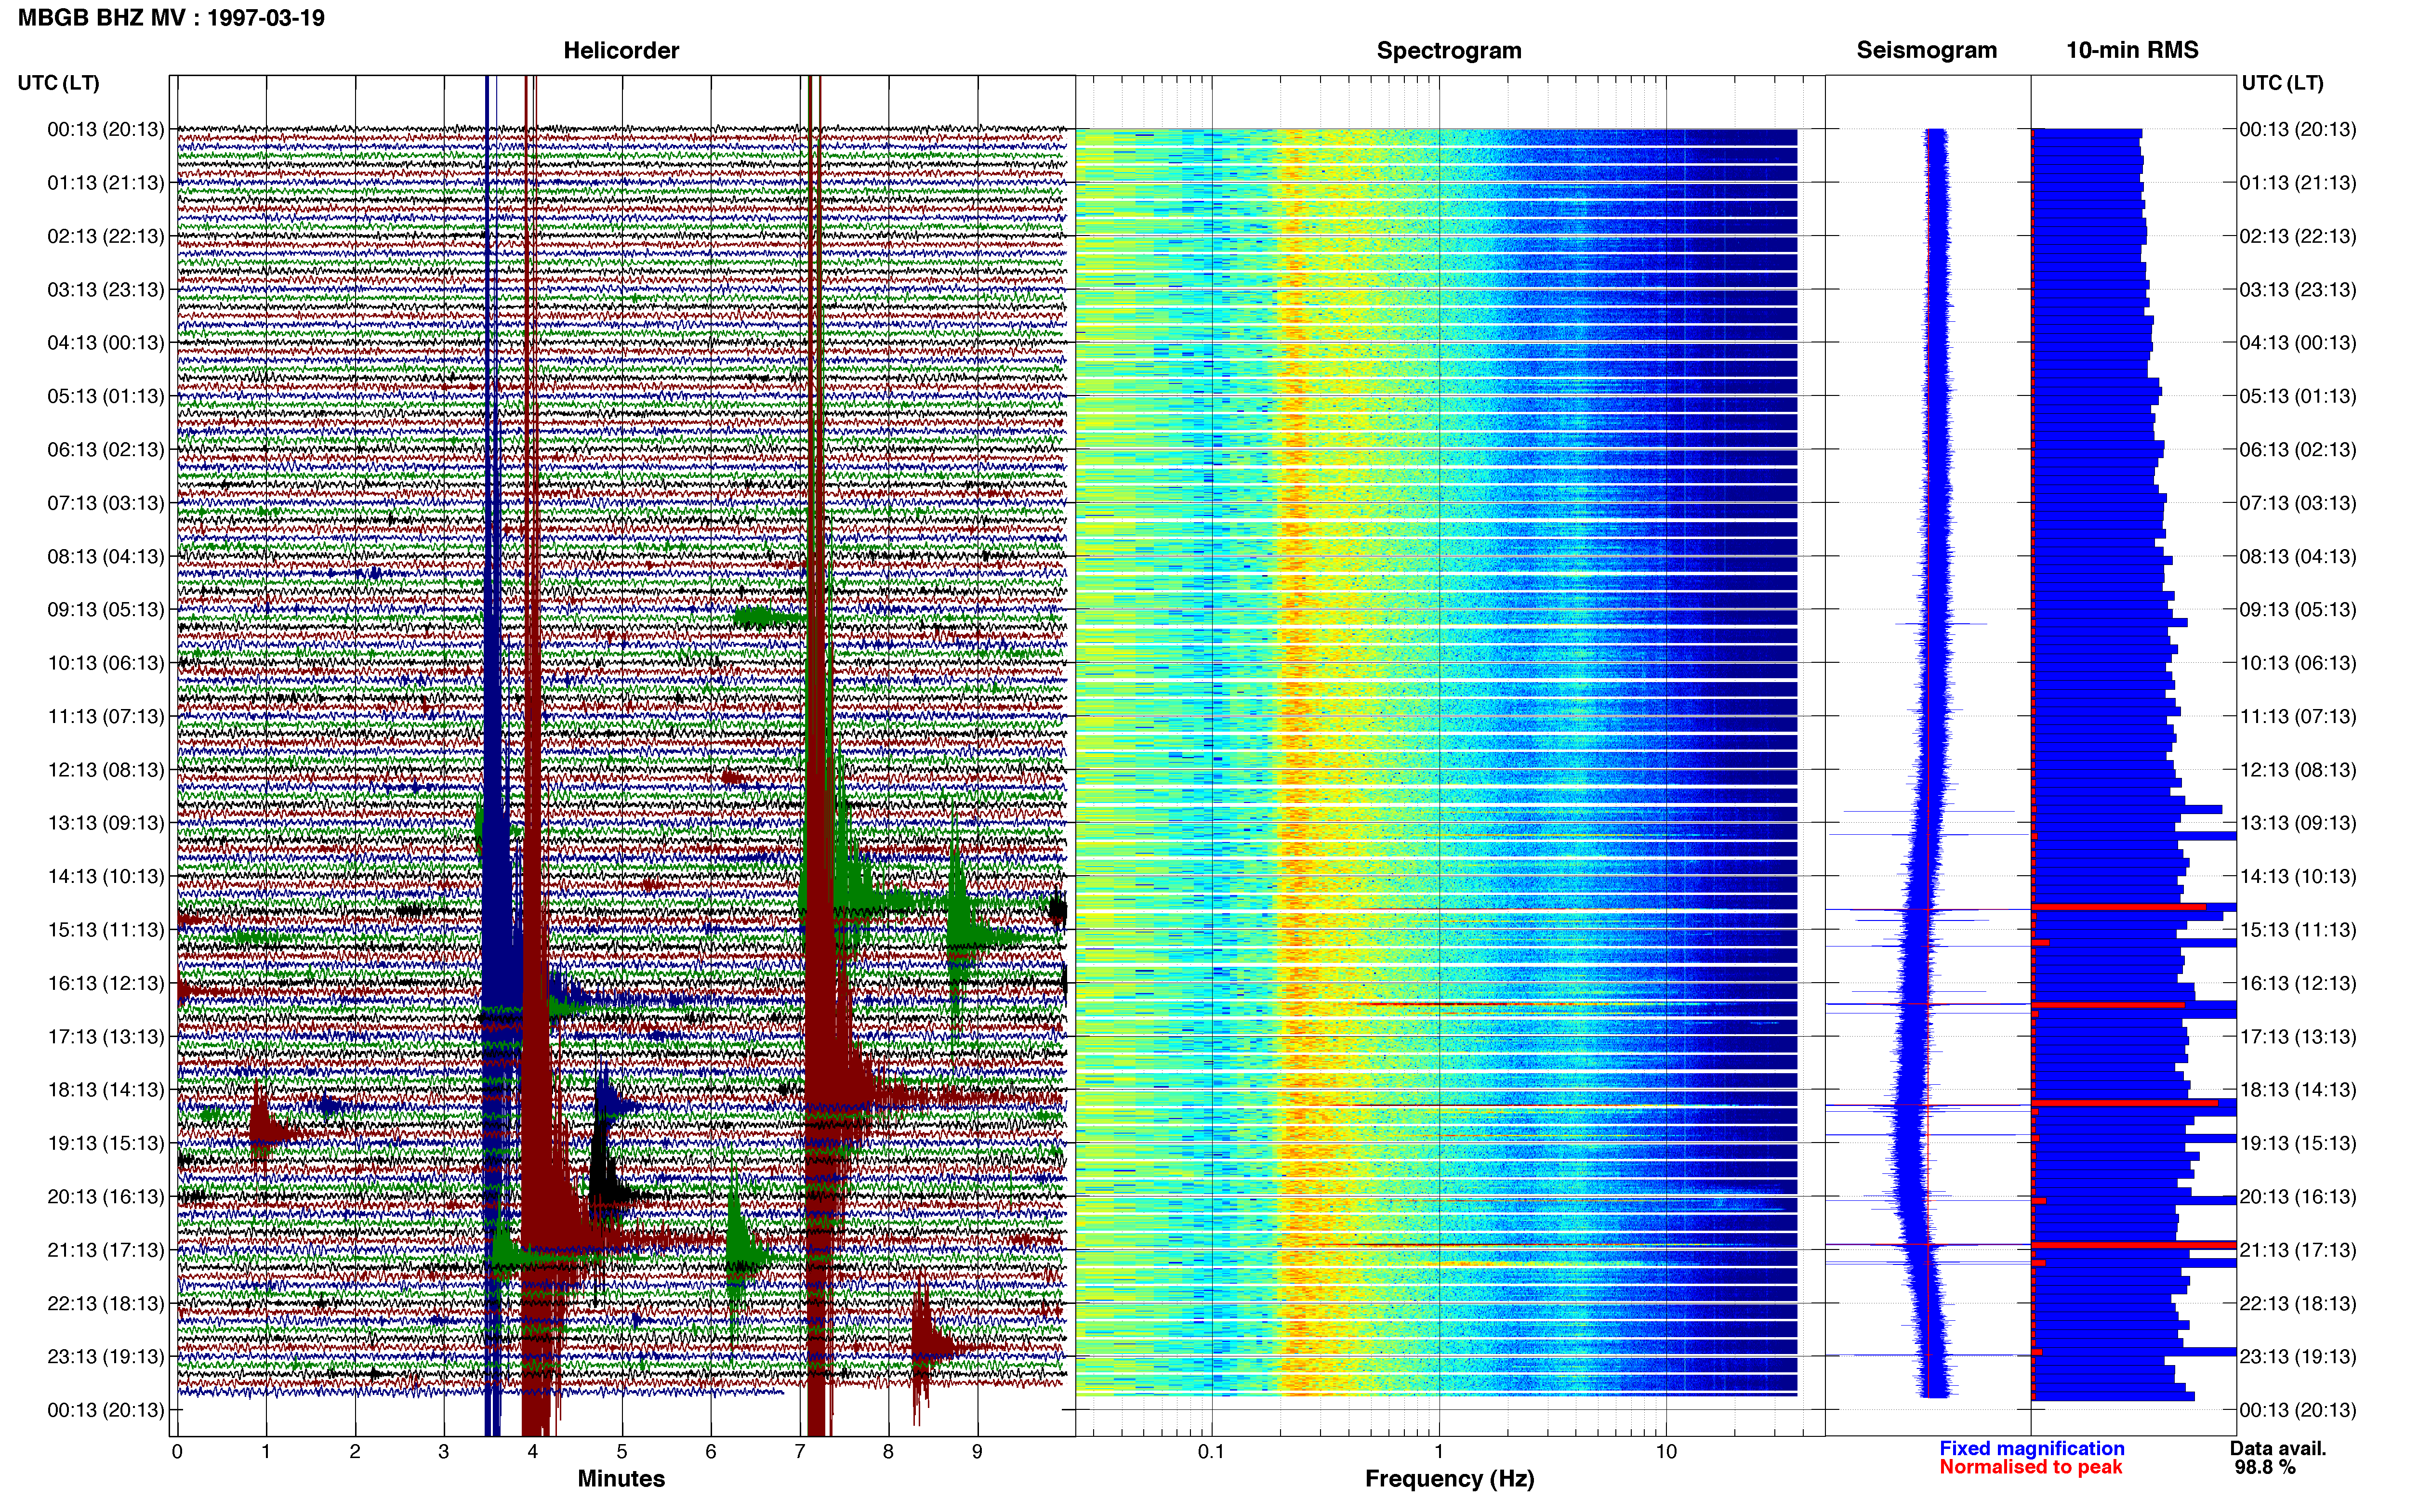
Task: Click the left '12:13 (08:13)' time label
Action: [x=106, y=770]
